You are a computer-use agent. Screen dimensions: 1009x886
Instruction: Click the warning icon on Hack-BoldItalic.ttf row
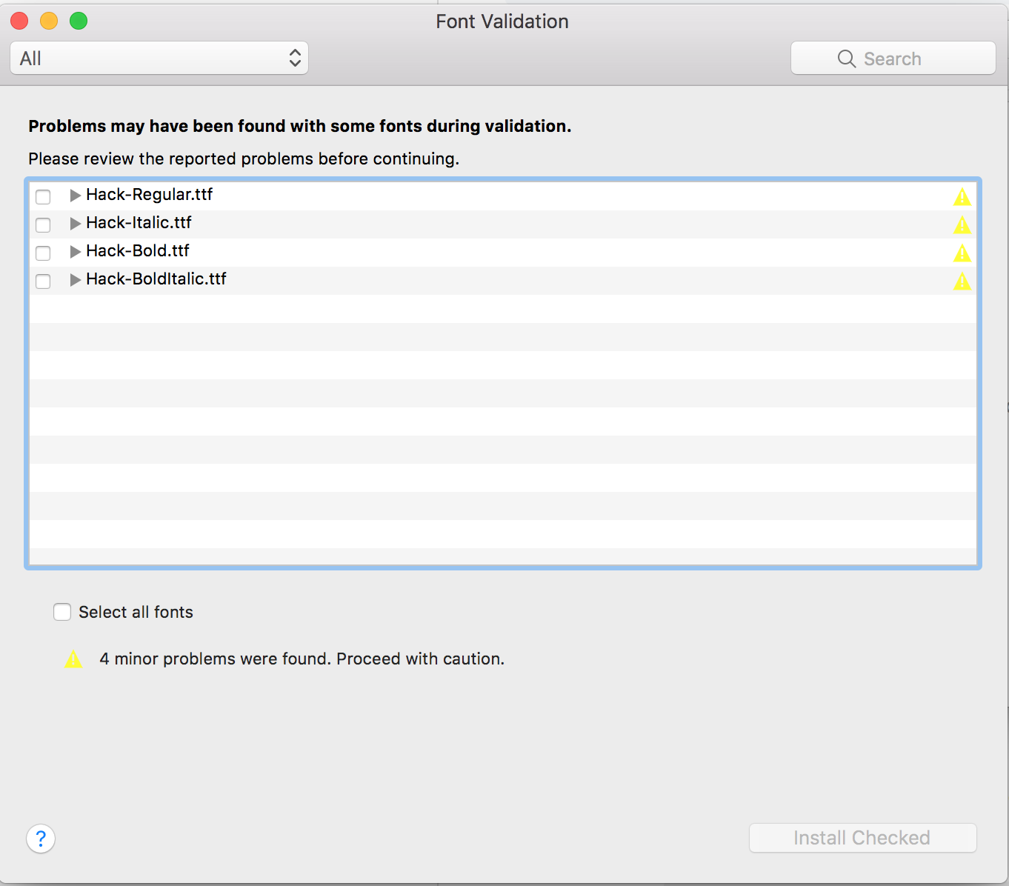pyautogui.click(x=963, y=281)
